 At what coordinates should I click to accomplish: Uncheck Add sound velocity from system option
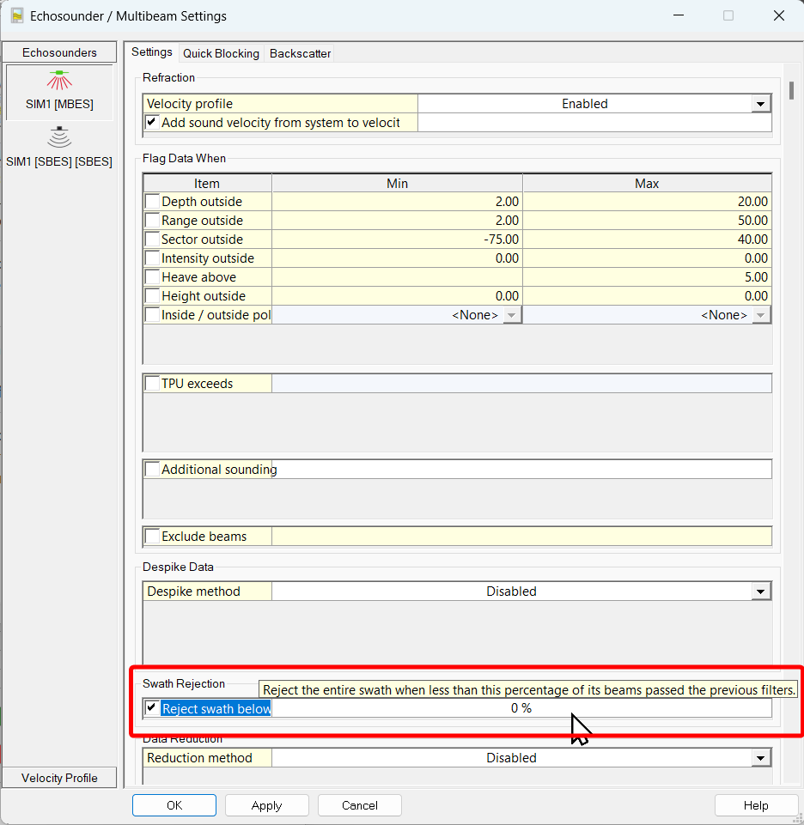point(152,123)
